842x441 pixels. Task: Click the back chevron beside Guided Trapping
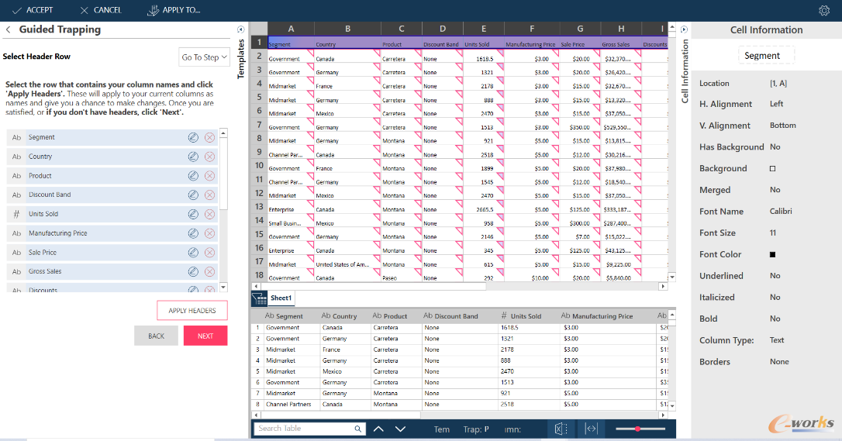click(8, 30)
